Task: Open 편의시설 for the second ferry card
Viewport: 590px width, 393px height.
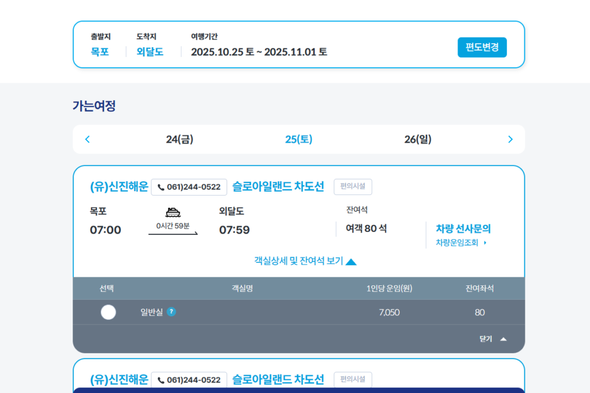Action: [x=353, y=379]
